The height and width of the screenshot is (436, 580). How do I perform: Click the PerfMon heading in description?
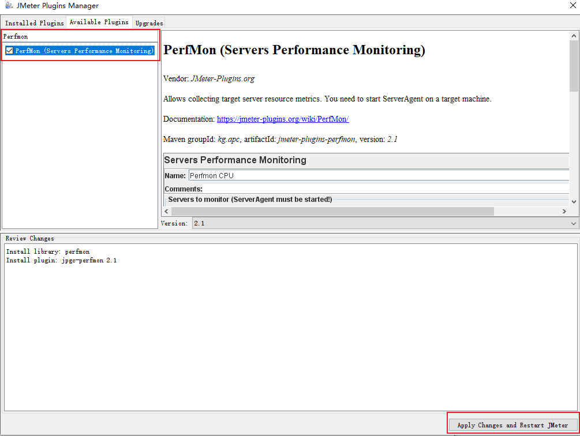294,50
